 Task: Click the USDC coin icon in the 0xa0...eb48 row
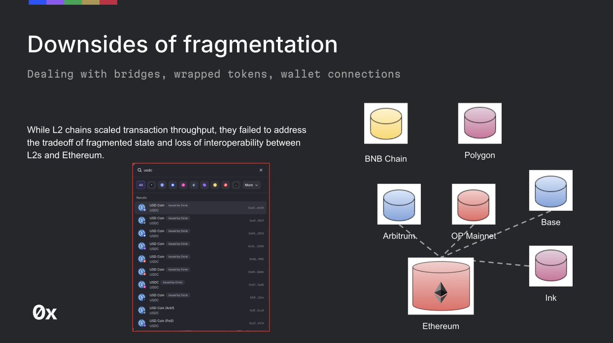coord(142,207)
